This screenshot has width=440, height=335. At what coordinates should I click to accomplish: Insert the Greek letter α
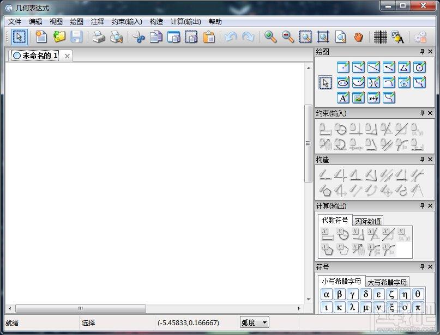327,294
